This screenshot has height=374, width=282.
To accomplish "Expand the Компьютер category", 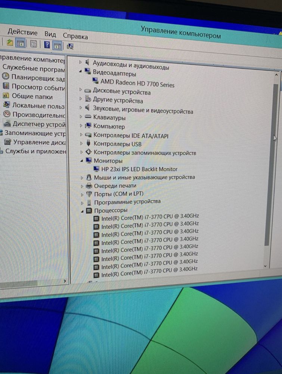I will (x=81, y=125).
